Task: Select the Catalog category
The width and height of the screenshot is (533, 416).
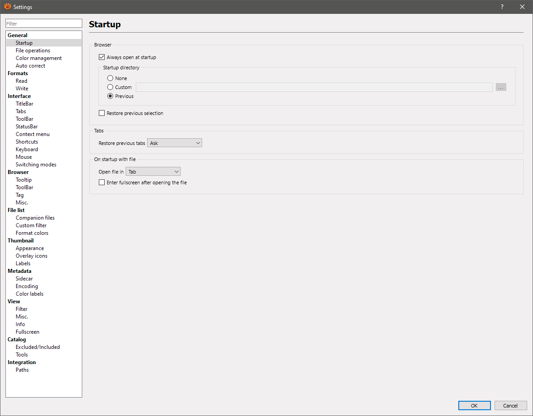Action: 17,340
